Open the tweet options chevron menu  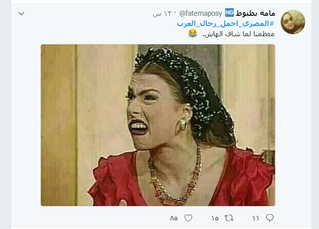[21, 14]
